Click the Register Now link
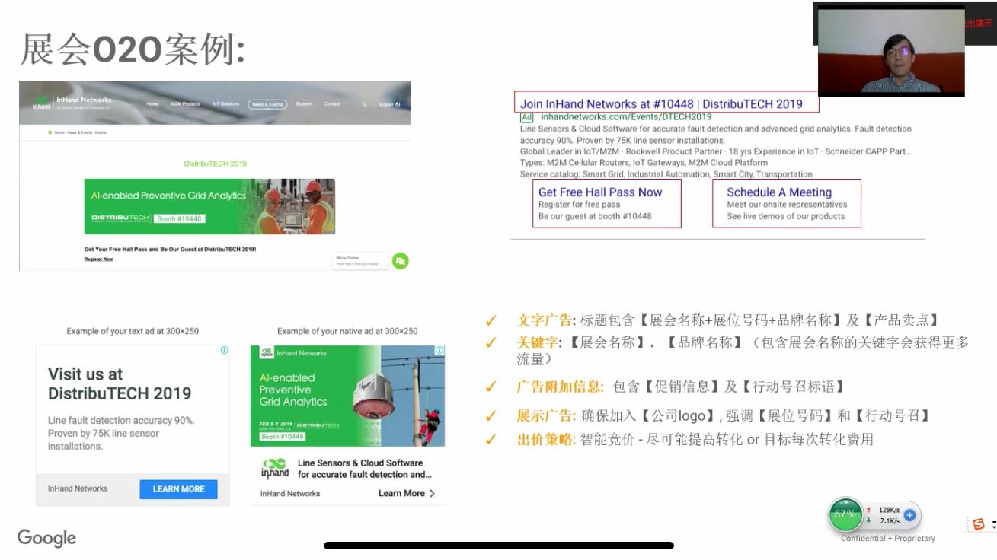 click(x=98, y=259)
